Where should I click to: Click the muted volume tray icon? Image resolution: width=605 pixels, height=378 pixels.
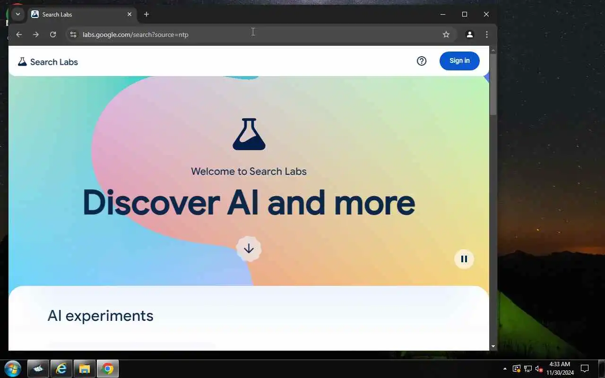pyautogui.click(x=539, y=369)
